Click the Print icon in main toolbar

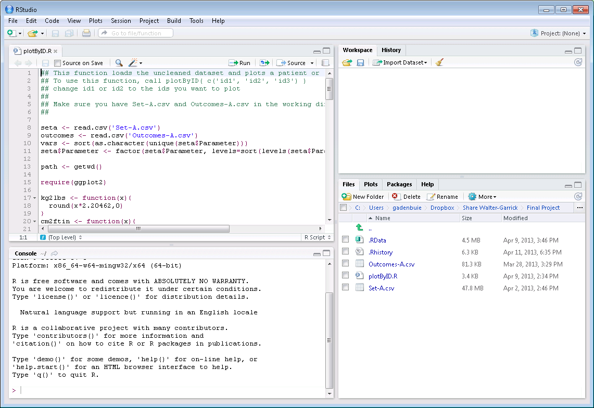click(86, 33)
